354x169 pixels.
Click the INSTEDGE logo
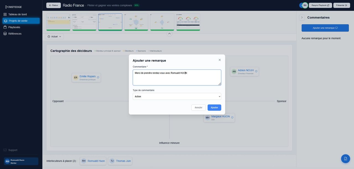12,6
